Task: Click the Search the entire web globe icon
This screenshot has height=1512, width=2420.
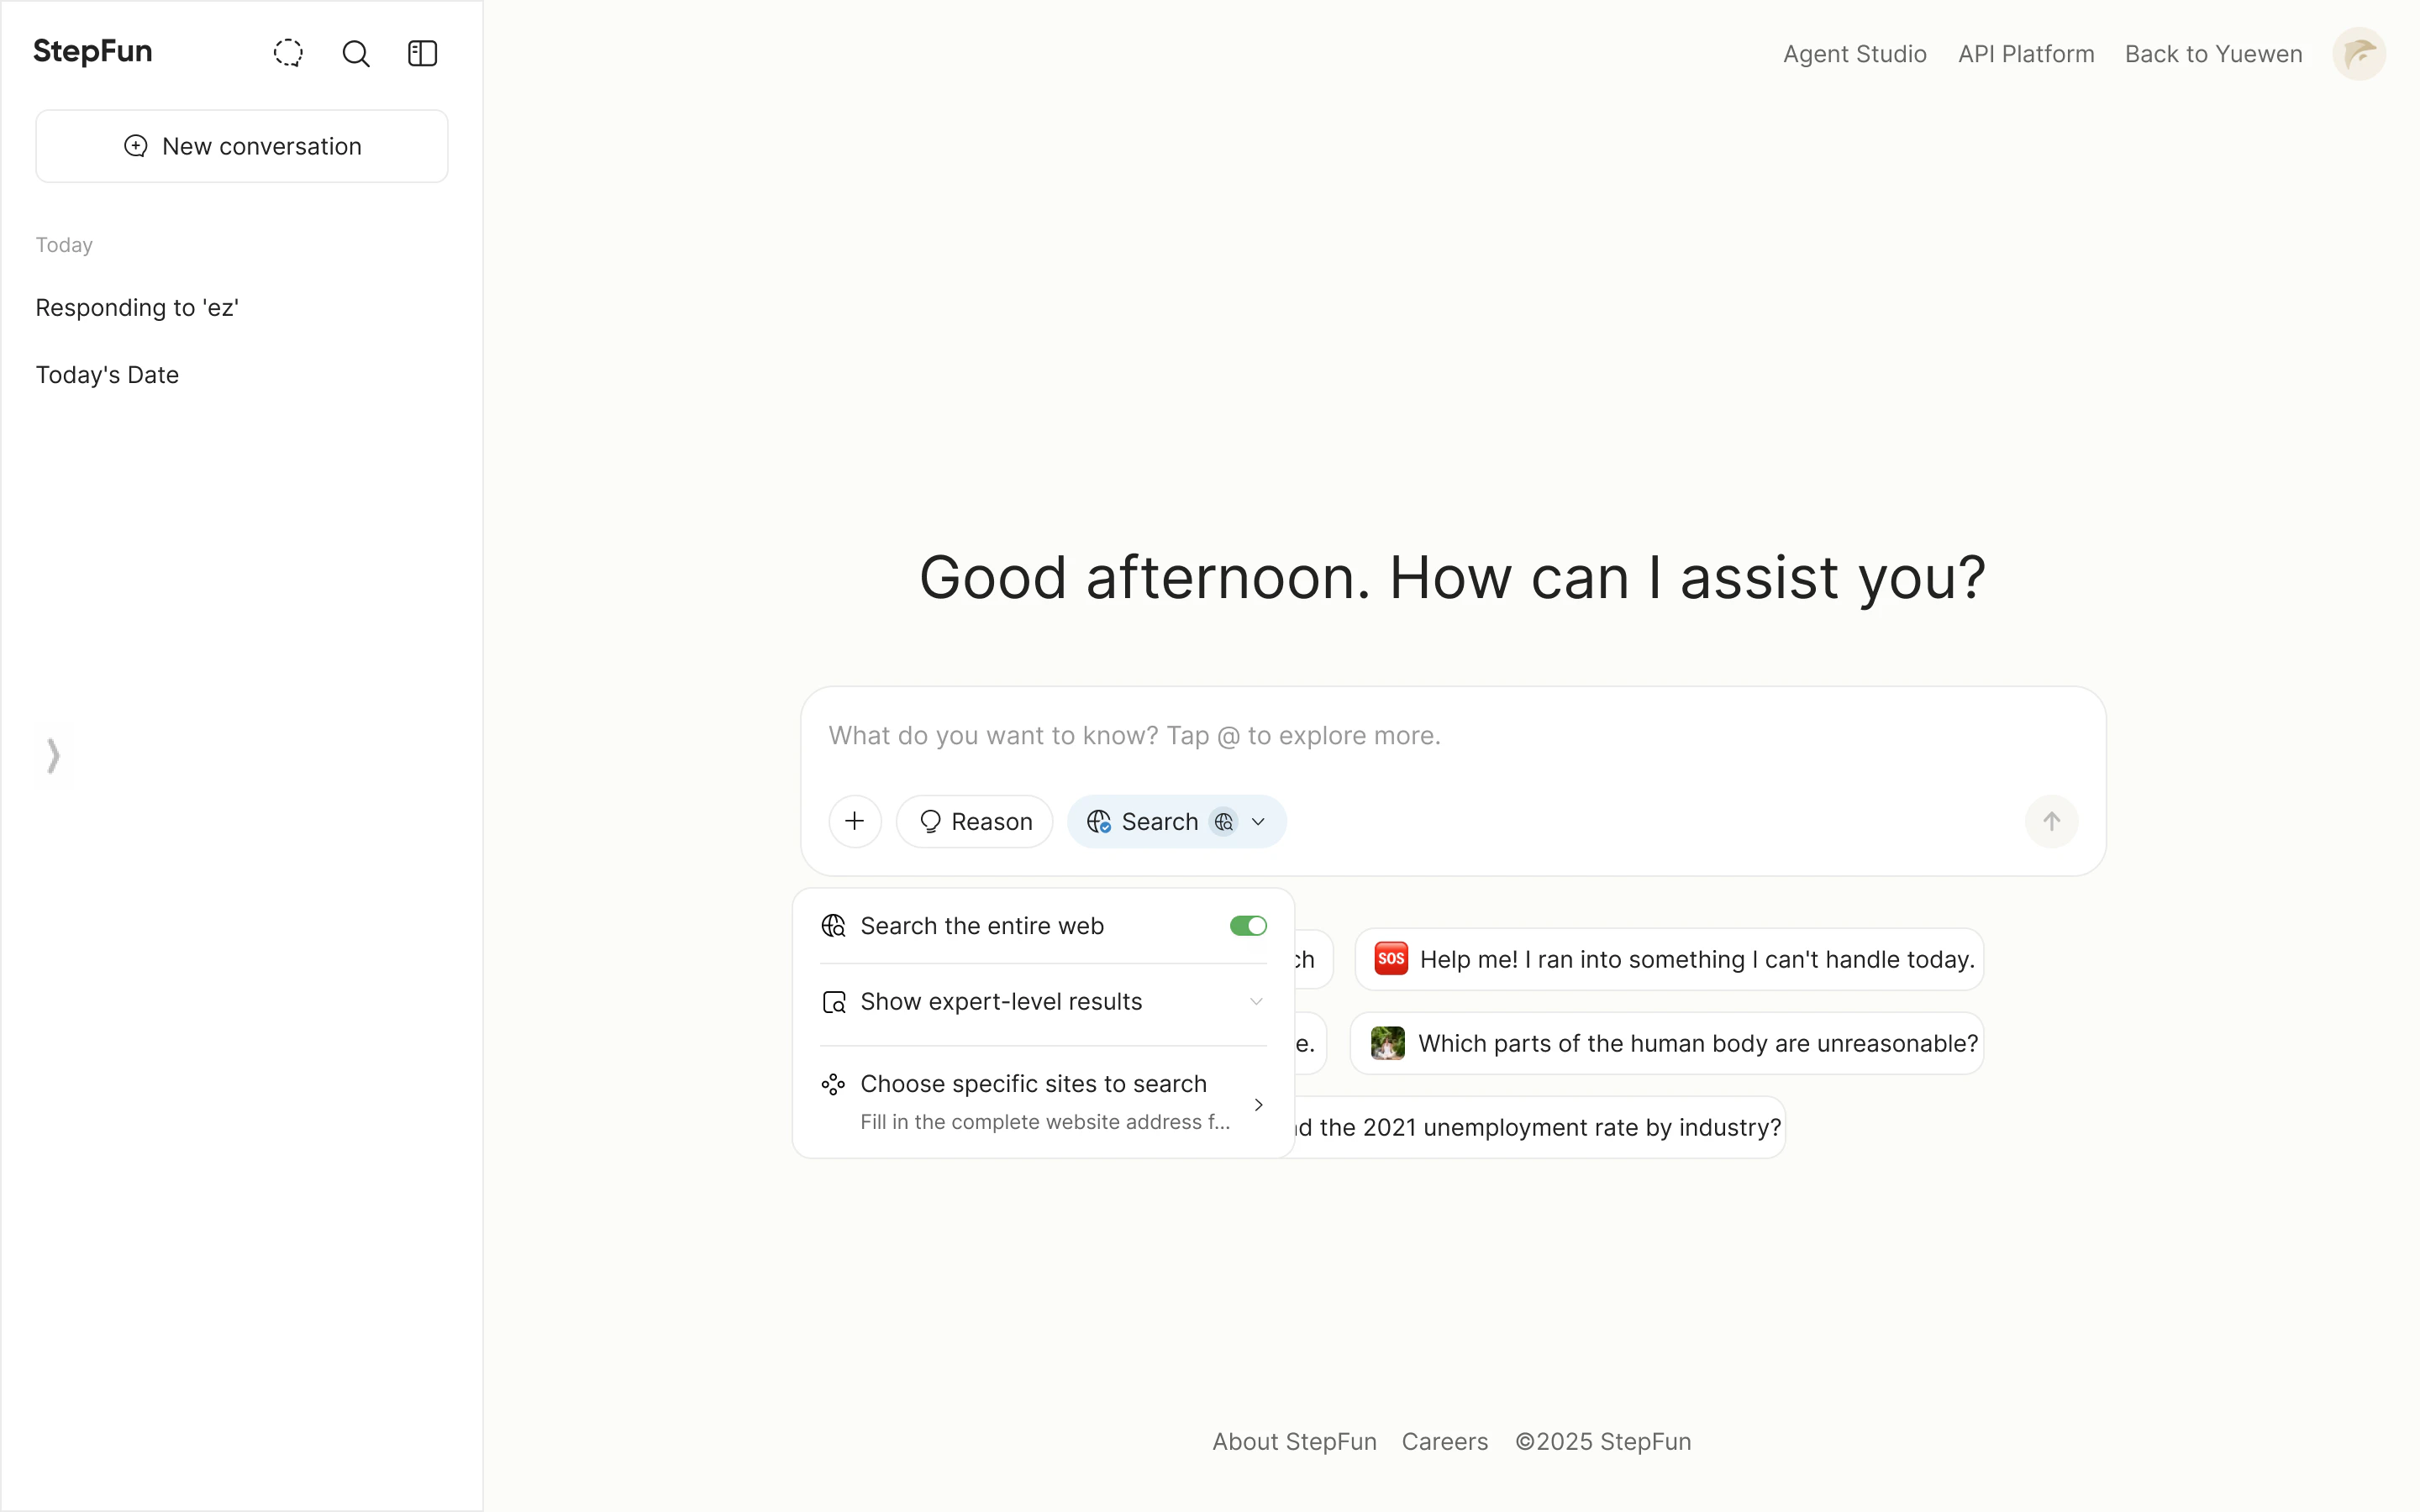Action: [833, 926]
